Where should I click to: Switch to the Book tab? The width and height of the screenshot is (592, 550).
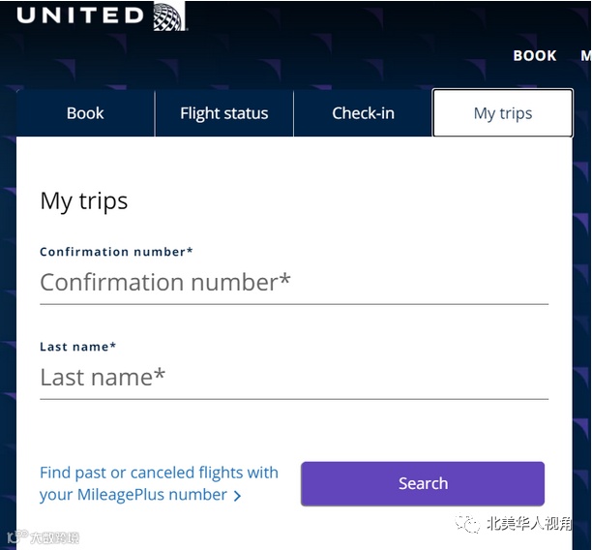[x=85, y=113]
